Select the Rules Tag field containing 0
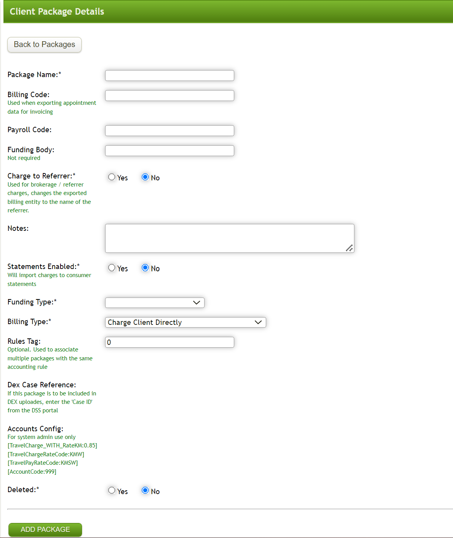 click(169, 342)
